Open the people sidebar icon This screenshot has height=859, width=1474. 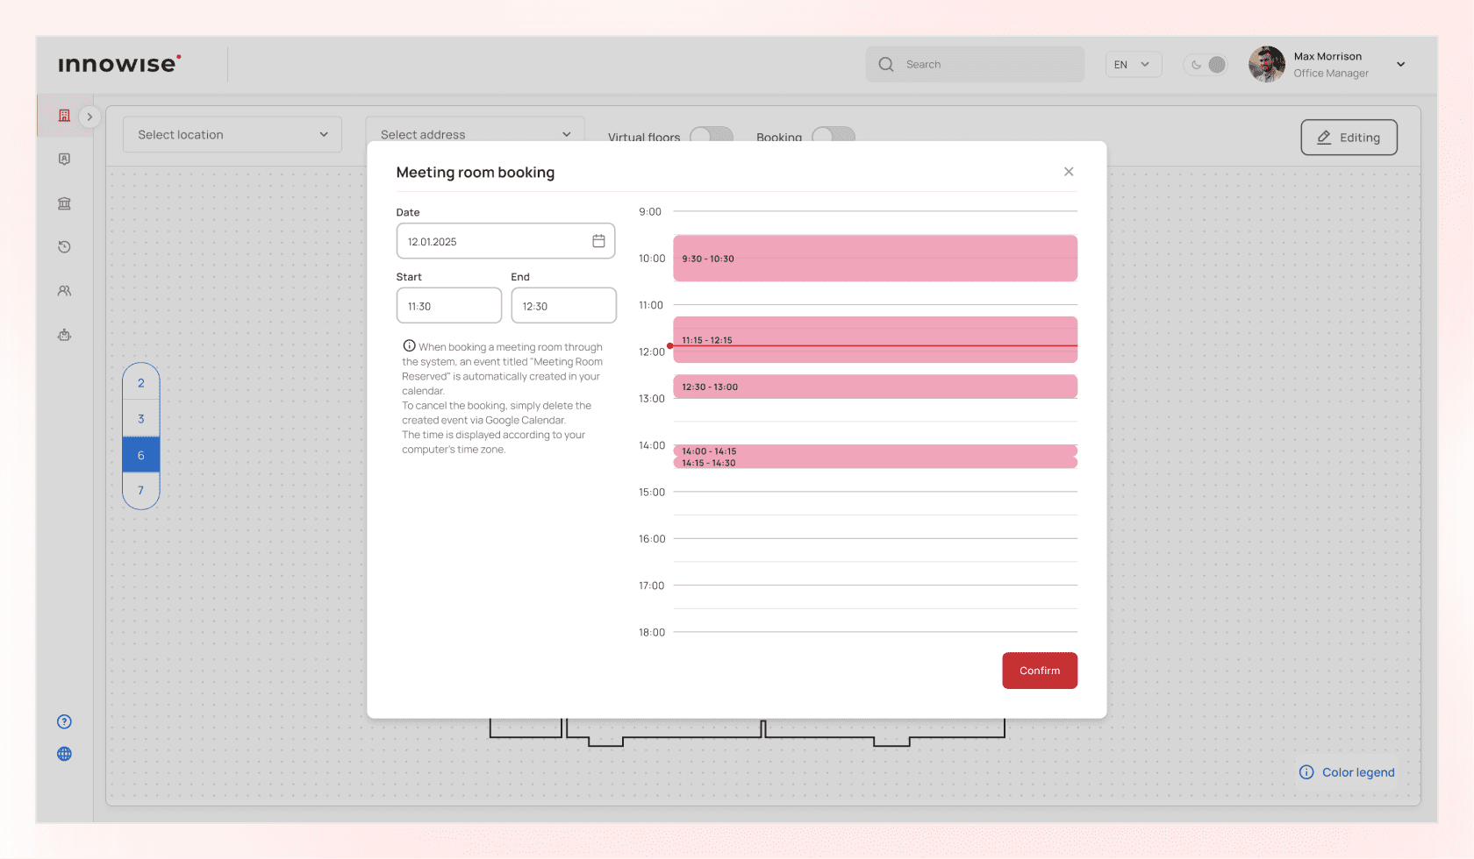coord(64,290)
